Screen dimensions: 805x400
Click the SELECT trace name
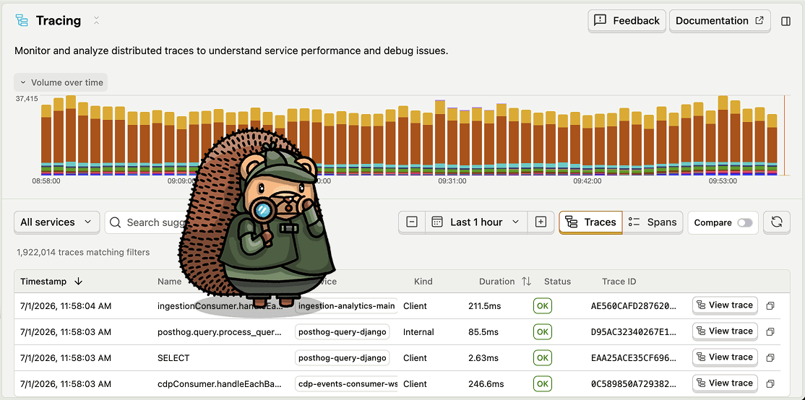click(x=173, y=358)
